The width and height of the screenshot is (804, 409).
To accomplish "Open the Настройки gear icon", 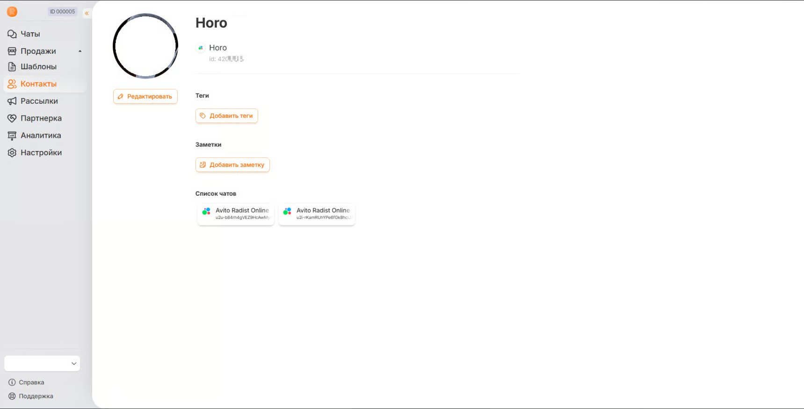I will click(x=12, y=153).
